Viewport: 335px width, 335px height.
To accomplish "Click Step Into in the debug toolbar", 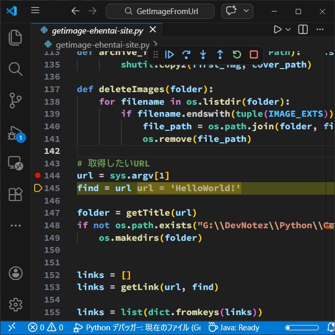I will pyautogui.click(x=203, y=54).
